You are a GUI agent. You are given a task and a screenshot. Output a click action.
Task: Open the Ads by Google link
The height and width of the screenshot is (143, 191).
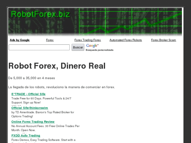[x=20, y=40]
